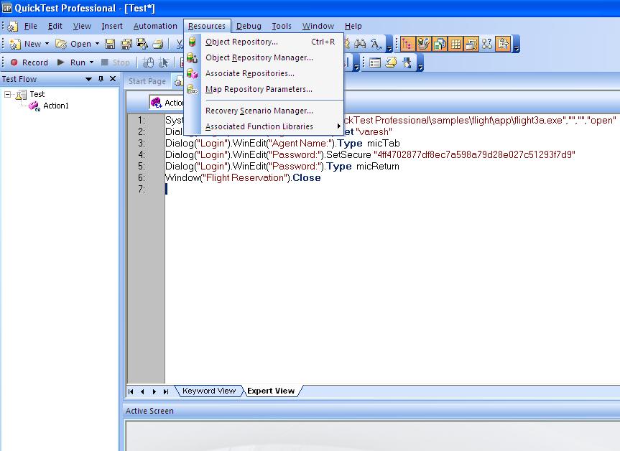Open the Insert menu
620x451 pixels.
pyautogui.click(x=112, y=26)
